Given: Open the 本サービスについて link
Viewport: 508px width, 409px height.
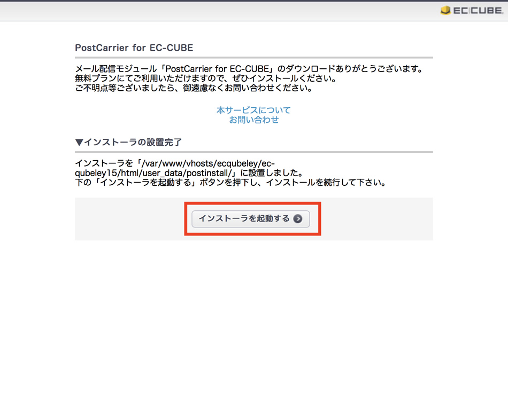Looking at the screenshot, I should tap(253, 111).
